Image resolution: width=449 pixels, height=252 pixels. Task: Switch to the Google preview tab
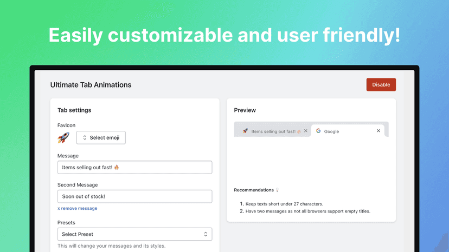tap(348, 131)
